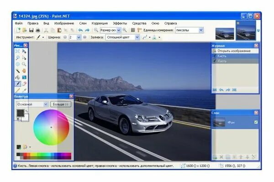Undo the last action with the blue arrow
The height and width of the screenshot is (182, 274).
click(x=80, y=30)
